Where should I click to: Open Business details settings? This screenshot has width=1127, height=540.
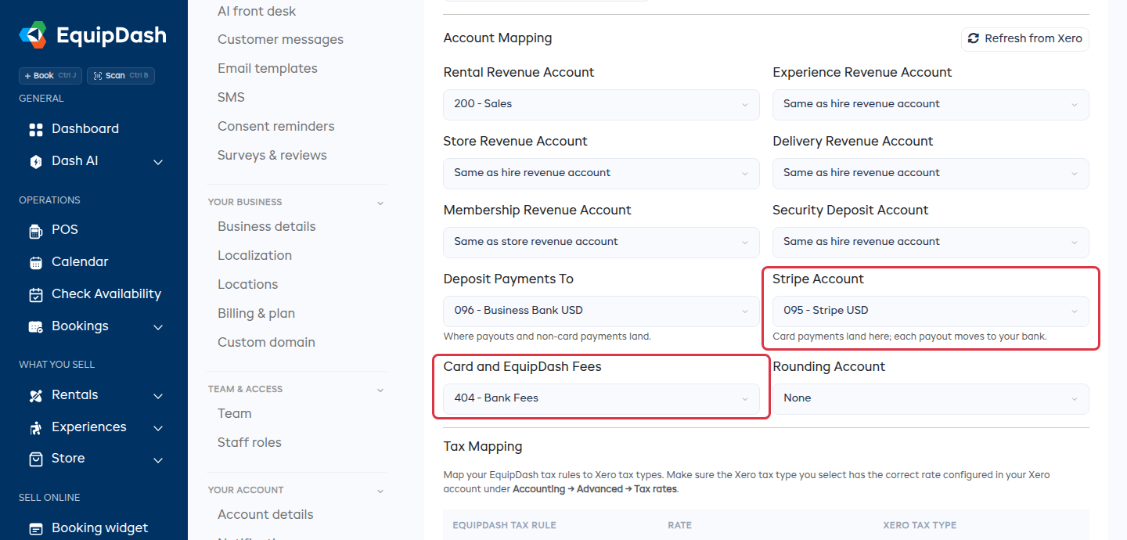point(267,226)
